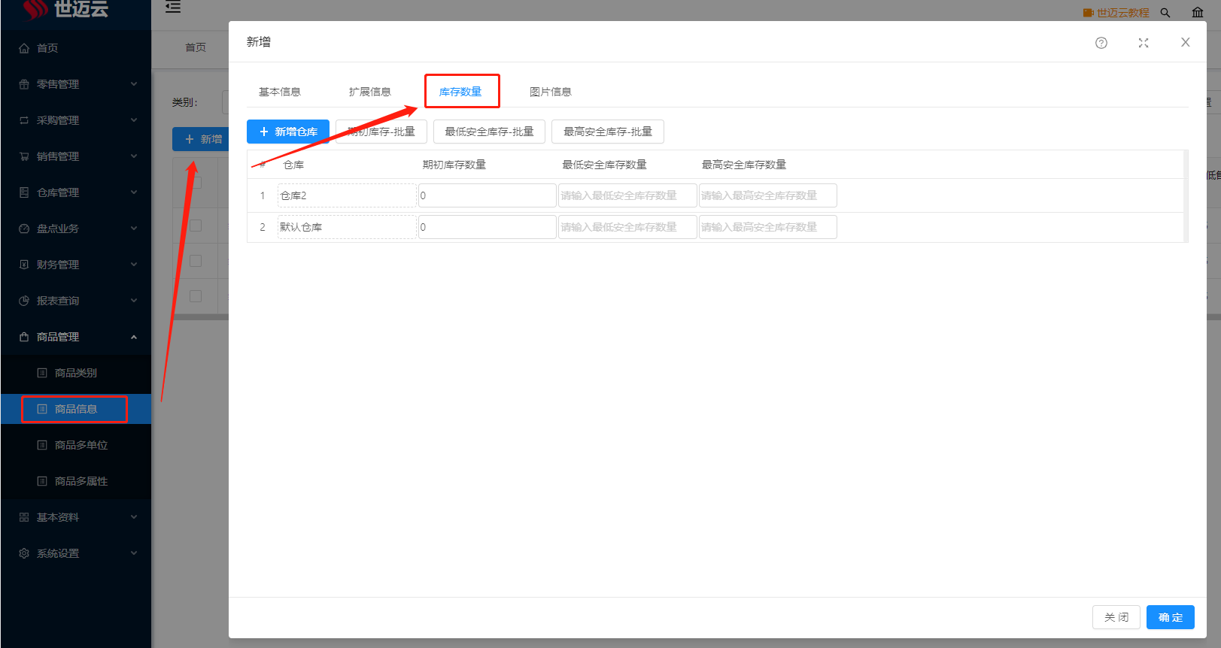Click the 期初库存-批量 button
Image resolution: width=1221 pixels, height=648 pixels.
[381, 132]
